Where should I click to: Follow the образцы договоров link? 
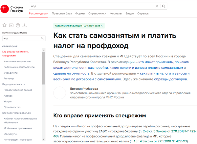point(171,79)
